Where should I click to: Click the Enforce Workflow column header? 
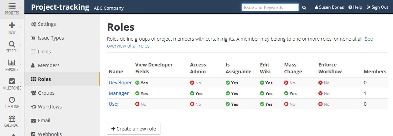pos(330,68)
